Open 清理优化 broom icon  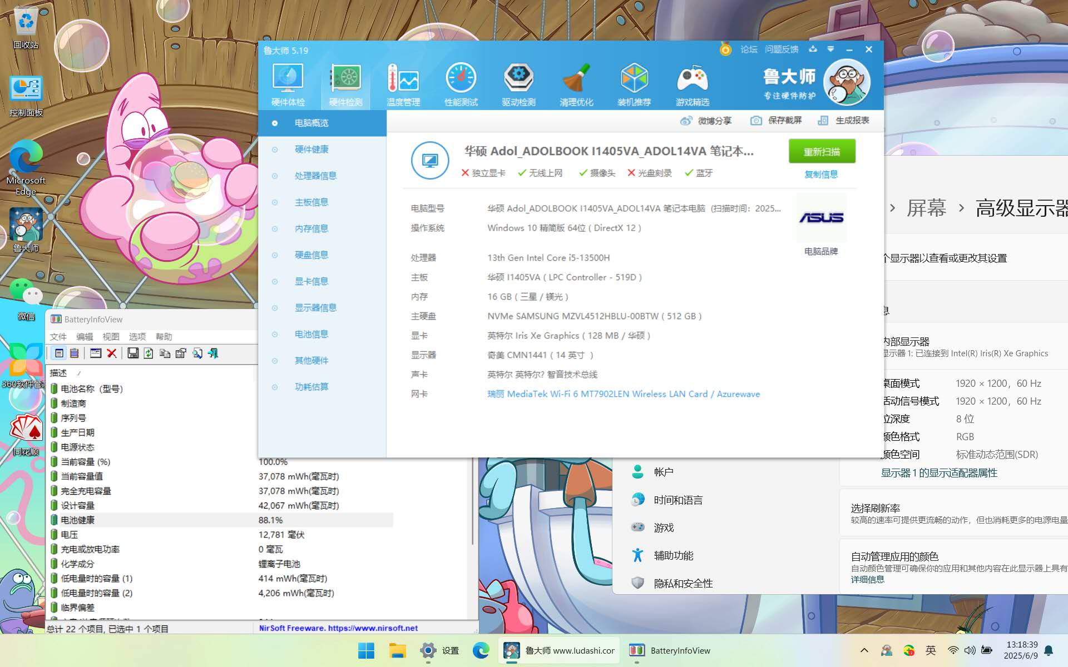pyautogui.click(x=576, y=84)
